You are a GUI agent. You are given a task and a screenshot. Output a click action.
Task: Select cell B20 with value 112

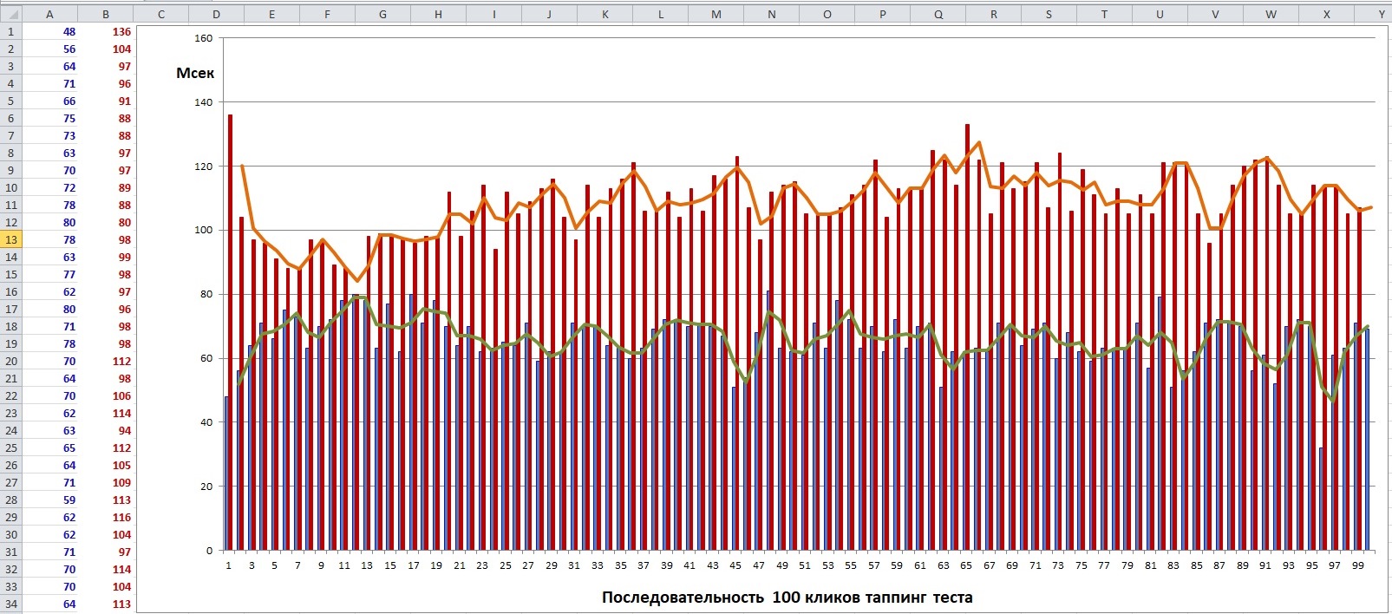106,361
